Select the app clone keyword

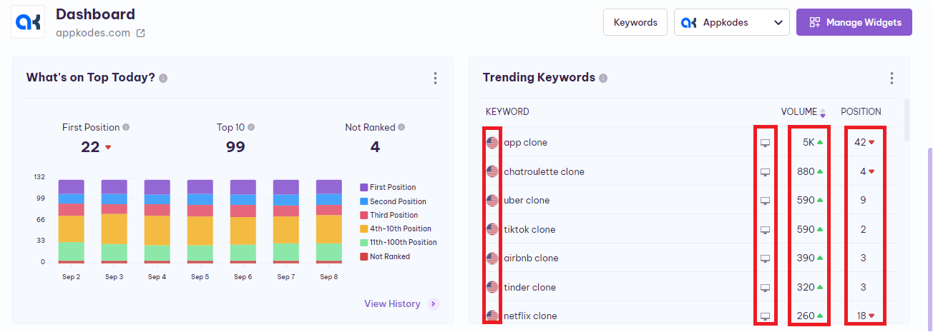click(525, 143)
